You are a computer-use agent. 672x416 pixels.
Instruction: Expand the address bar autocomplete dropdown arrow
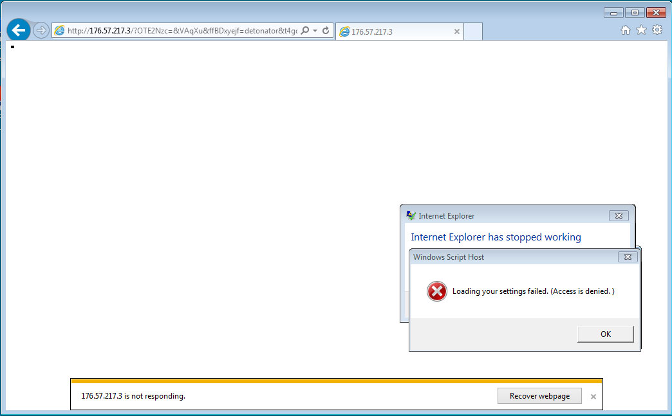(x=315, y=31)
